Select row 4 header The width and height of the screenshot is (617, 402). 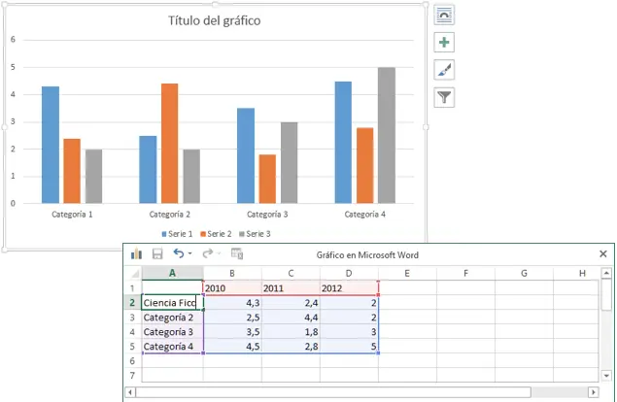tap(133, 331)
